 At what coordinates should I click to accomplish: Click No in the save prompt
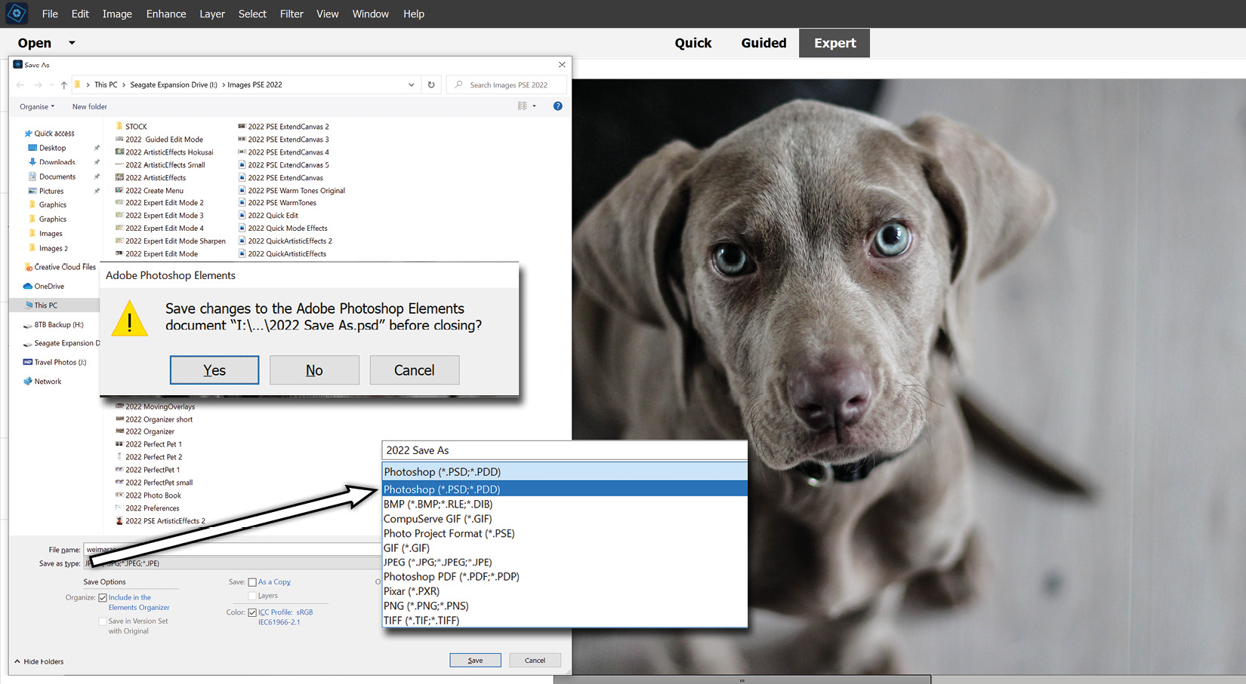[x=314, y=370]
